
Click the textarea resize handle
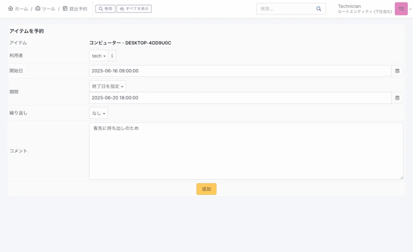point(401,177)
